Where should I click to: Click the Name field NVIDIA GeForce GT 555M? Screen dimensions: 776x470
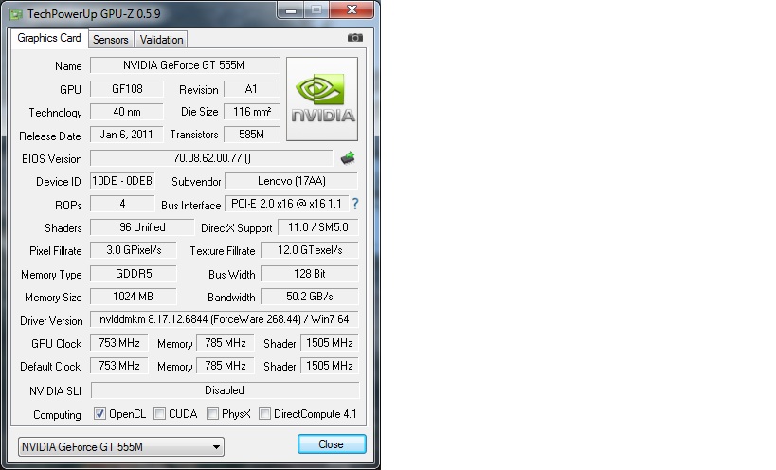coord(185,65)
